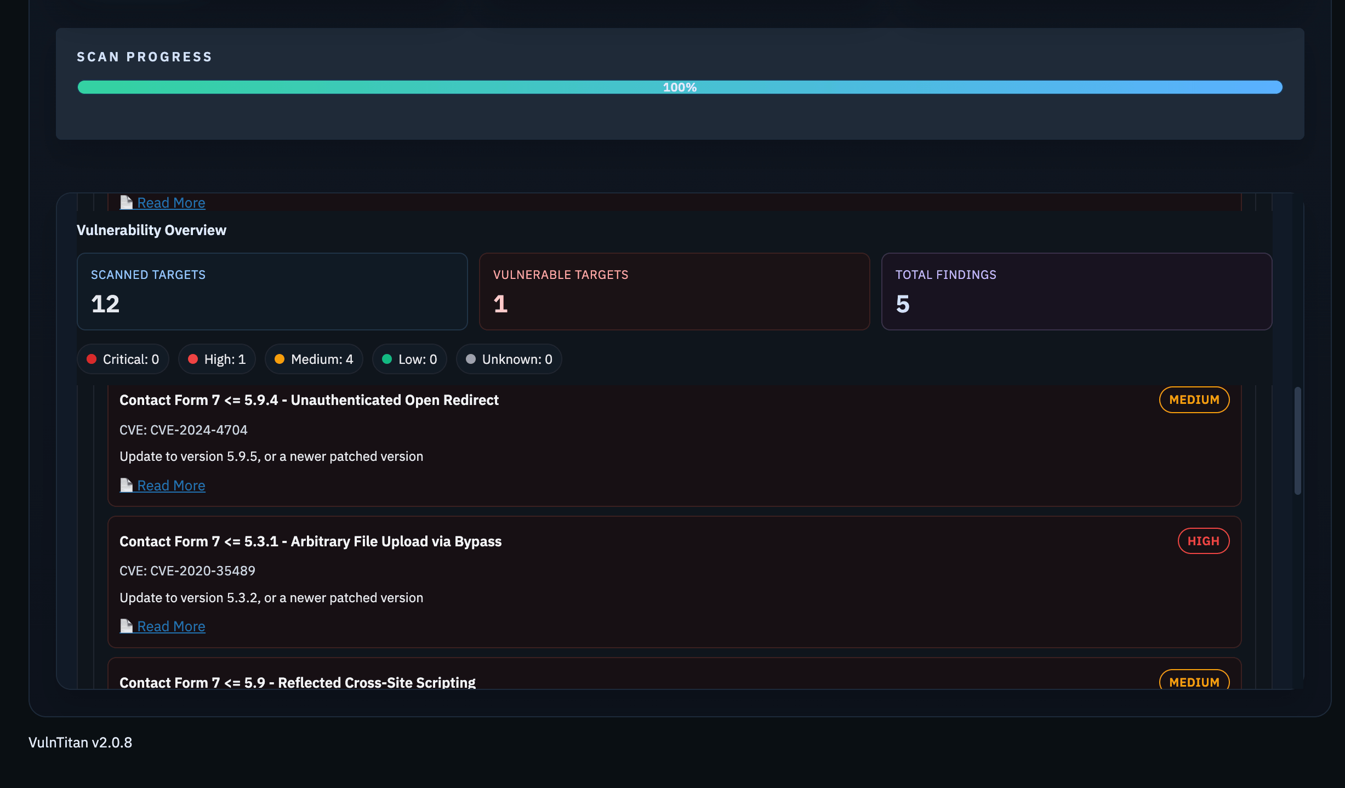Click the 100% scan progress bar
This screenshot has width=1345, height=788.
[680, 87]
